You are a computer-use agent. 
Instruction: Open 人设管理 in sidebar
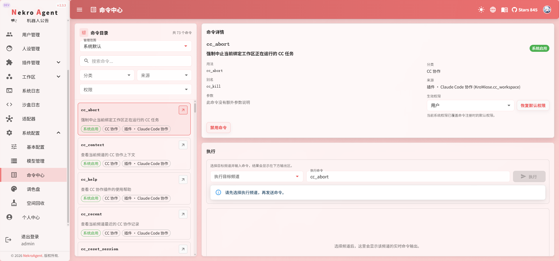pyautogui.click(x=33, y=49)
